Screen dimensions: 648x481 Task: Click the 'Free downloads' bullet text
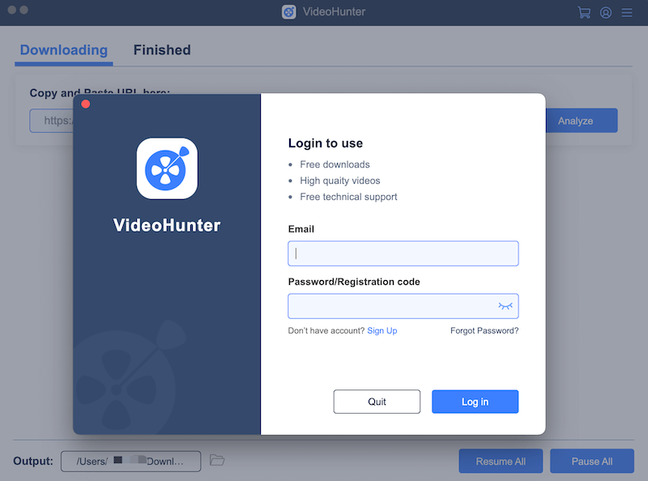[x=335, y=164]
